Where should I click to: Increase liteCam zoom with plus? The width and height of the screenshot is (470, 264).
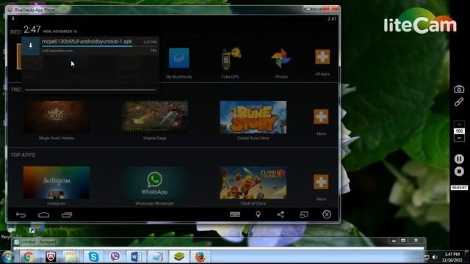459,125
